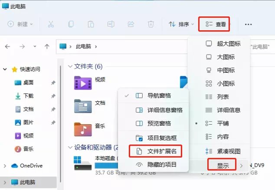Viewport: 275px width, 190px height.
Task: Select 详细信息 details view option
Action: (x=219, y=110)
